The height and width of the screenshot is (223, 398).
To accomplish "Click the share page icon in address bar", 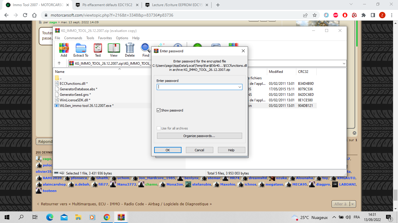I will coord(305,15).
